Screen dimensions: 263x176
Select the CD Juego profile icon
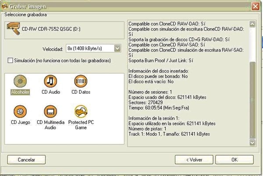[x=20, y=112]
